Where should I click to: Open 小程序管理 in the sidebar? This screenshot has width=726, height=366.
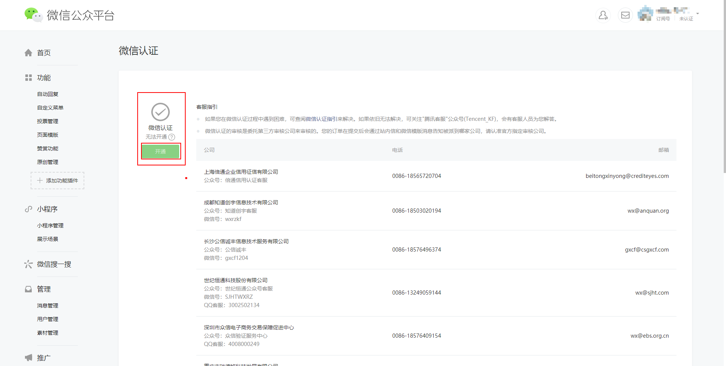(x=50, y=225)
